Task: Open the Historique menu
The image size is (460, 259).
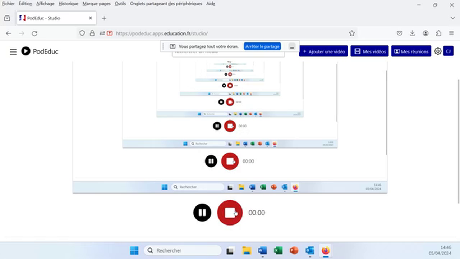Action: tap(68, 4)
